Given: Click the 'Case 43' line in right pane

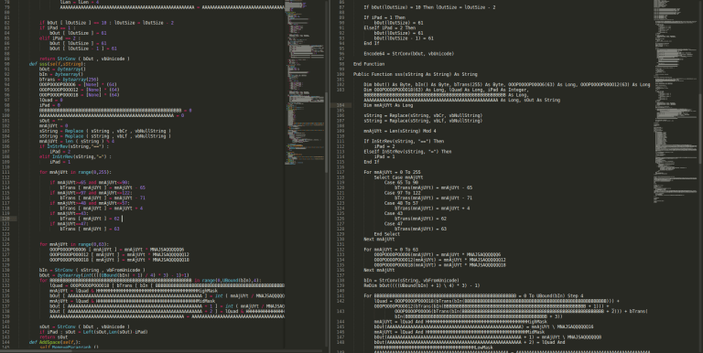Looking at the screenshot, I should click(394, 213).
